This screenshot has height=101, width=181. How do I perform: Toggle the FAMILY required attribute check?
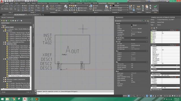152,33
